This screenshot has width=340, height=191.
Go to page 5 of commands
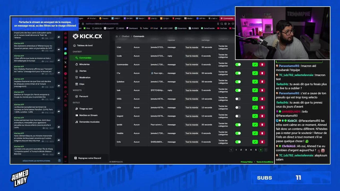(256, 150)
